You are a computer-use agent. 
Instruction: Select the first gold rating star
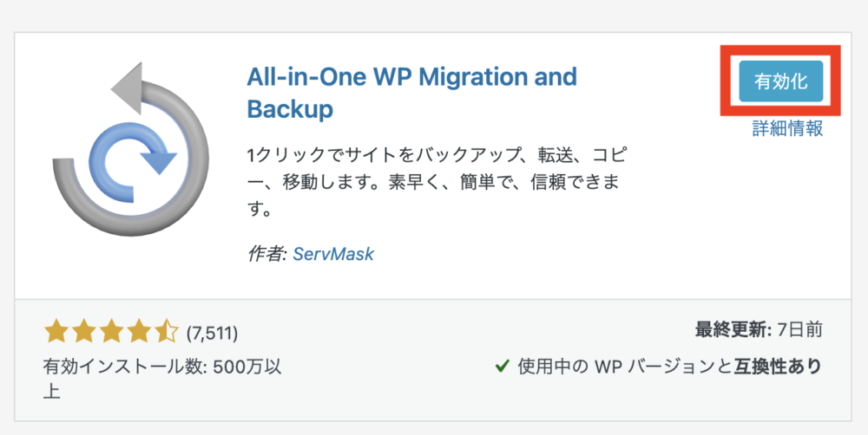[x=56, y=332]
